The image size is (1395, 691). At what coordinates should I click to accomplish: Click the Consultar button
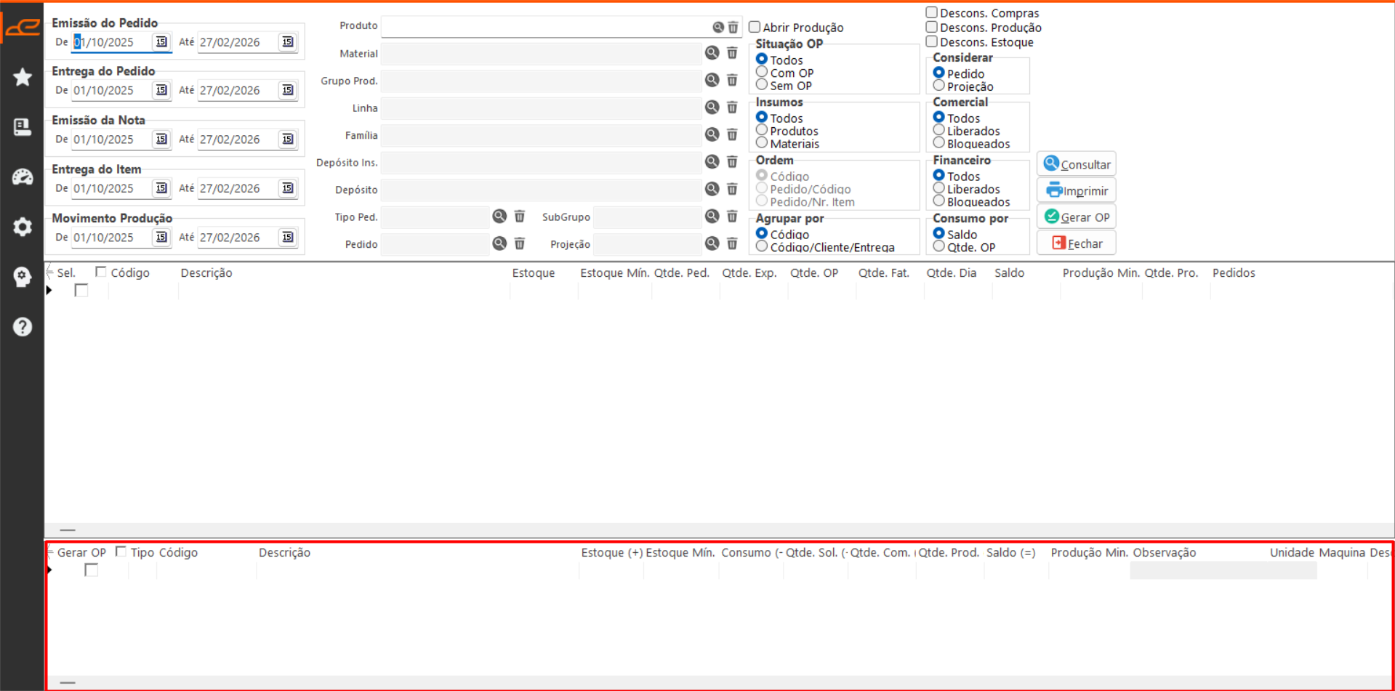coord(1077,164)
